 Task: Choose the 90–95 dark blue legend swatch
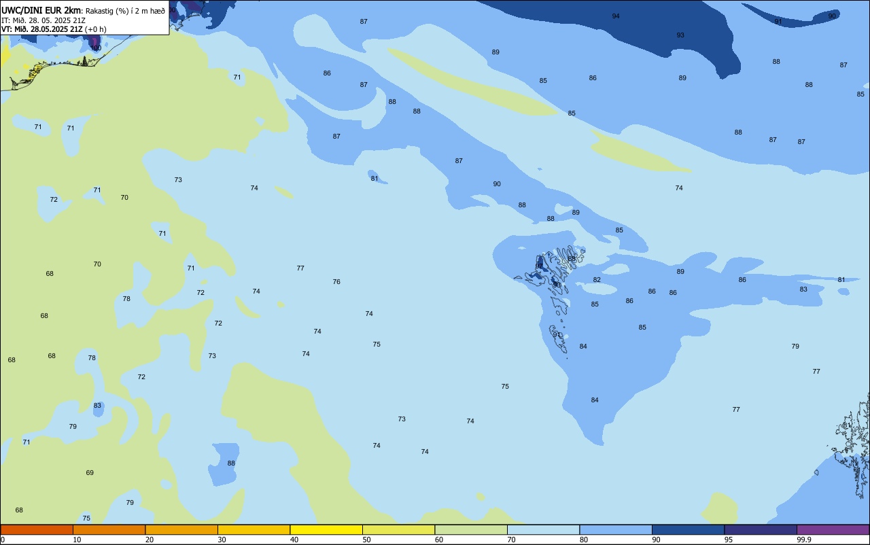[x=688, y=529]
